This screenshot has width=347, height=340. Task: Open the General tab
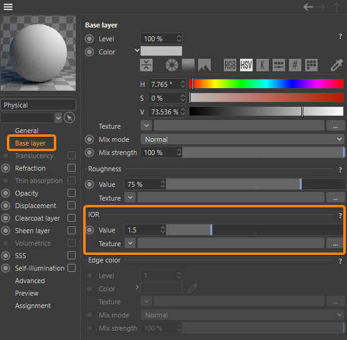click(26, 131)
